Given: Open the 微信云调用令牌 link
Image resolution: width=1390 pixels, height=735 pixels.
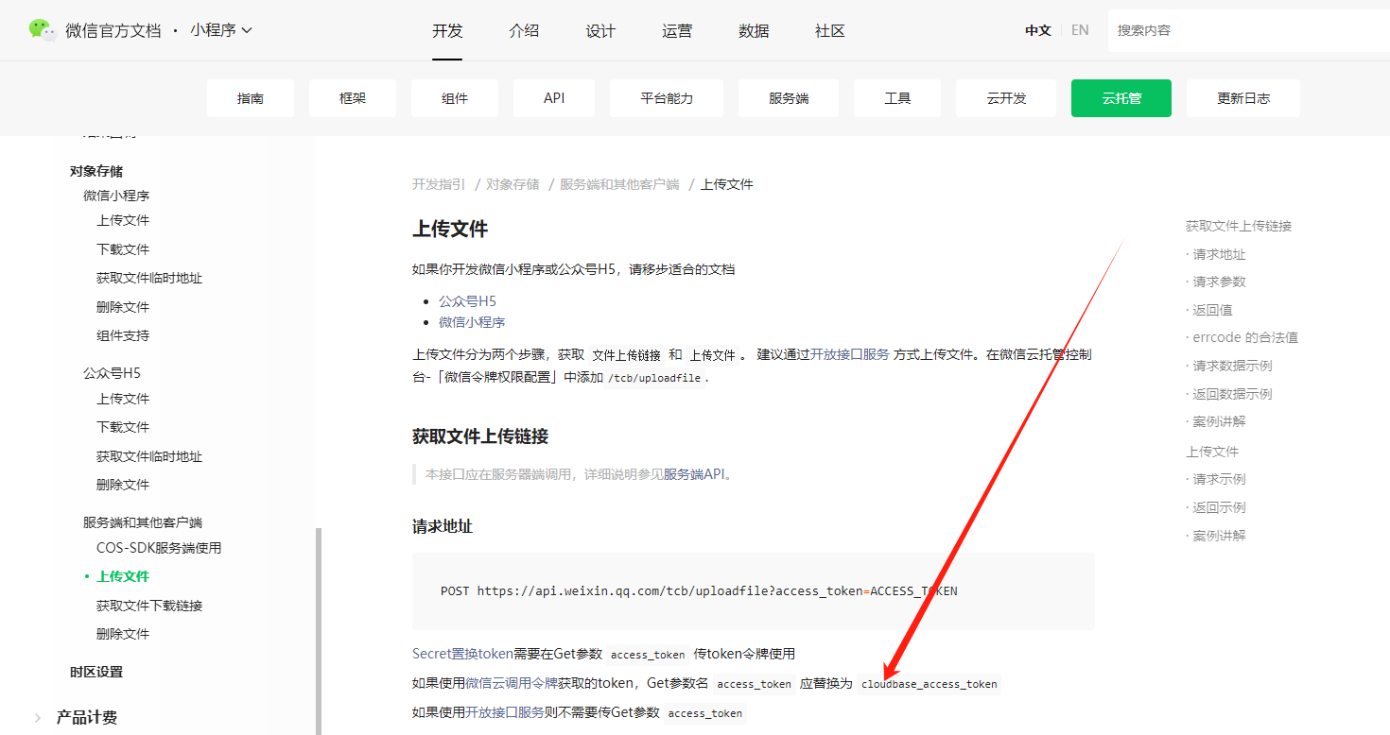Looking at the screenshot, I should click(512, 683).
